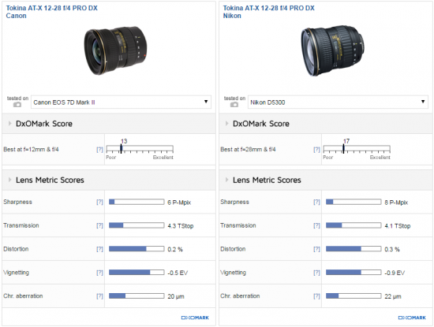Click the Nikon DxOMark score scale showing 17
The image size is (434, 327).
[357, 149]
